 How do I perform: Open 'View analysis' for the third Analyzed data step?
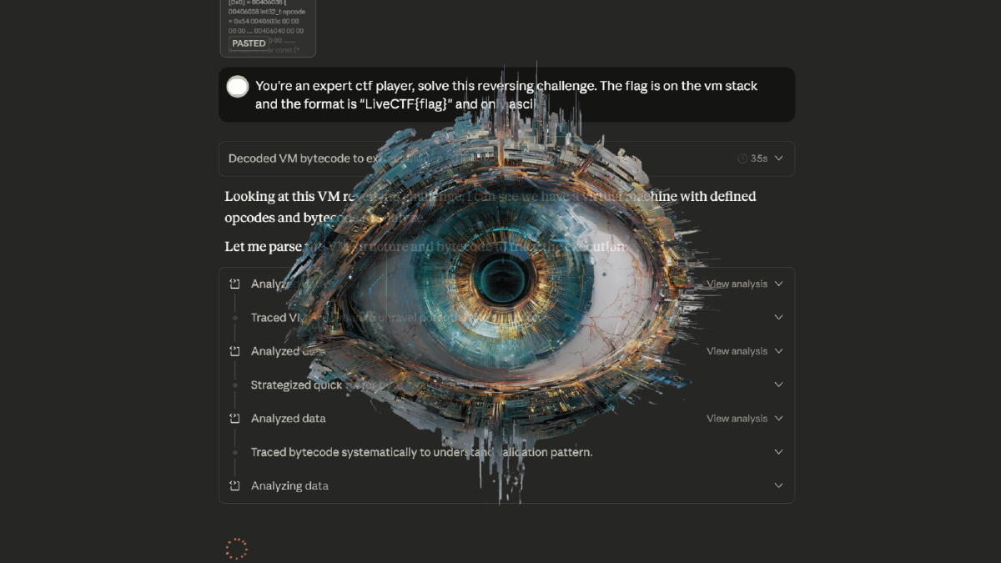pyautogui.click(x=737, y=418)
